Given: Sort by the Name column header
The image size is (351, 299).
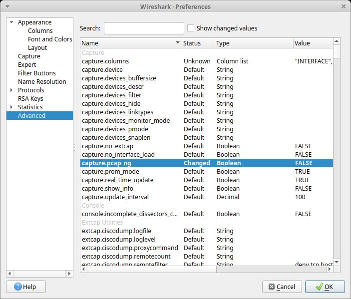Looking at the screenshot, I should [x=131, y=43].
